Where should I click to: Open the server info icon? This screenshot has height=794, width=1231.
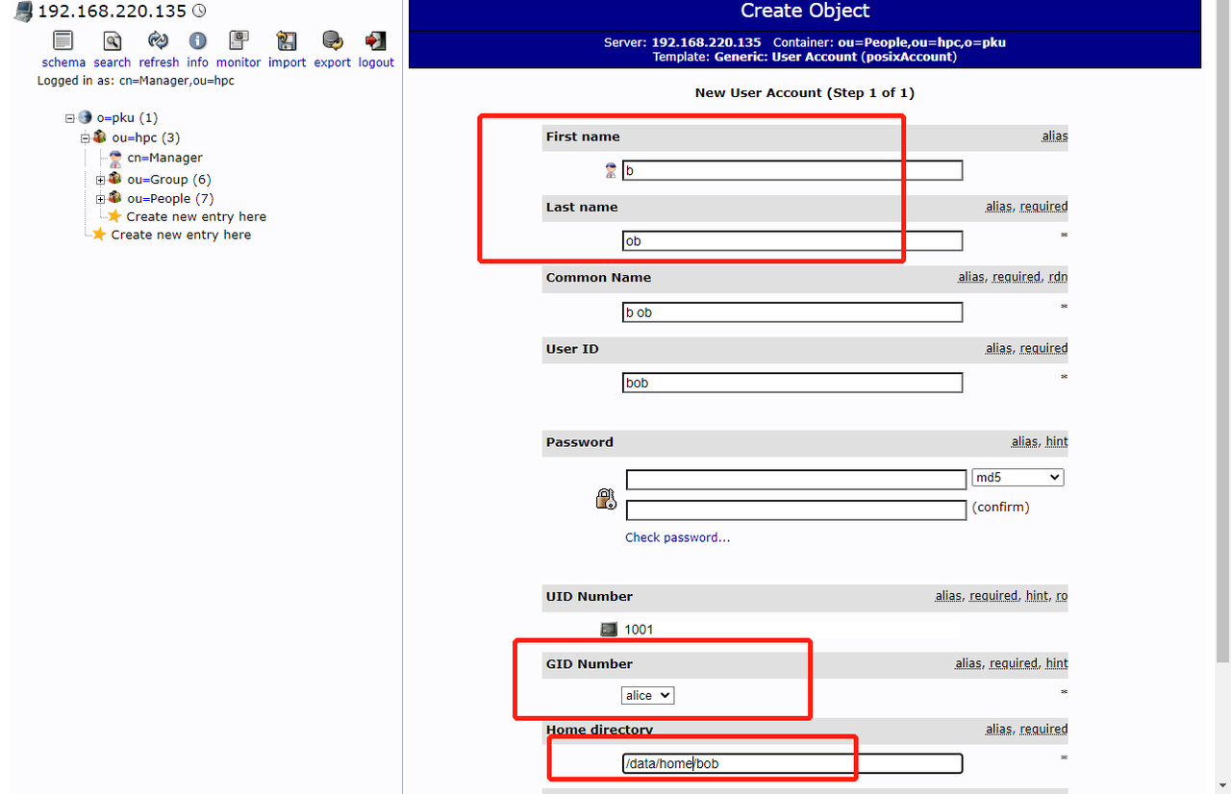point(198,41)
